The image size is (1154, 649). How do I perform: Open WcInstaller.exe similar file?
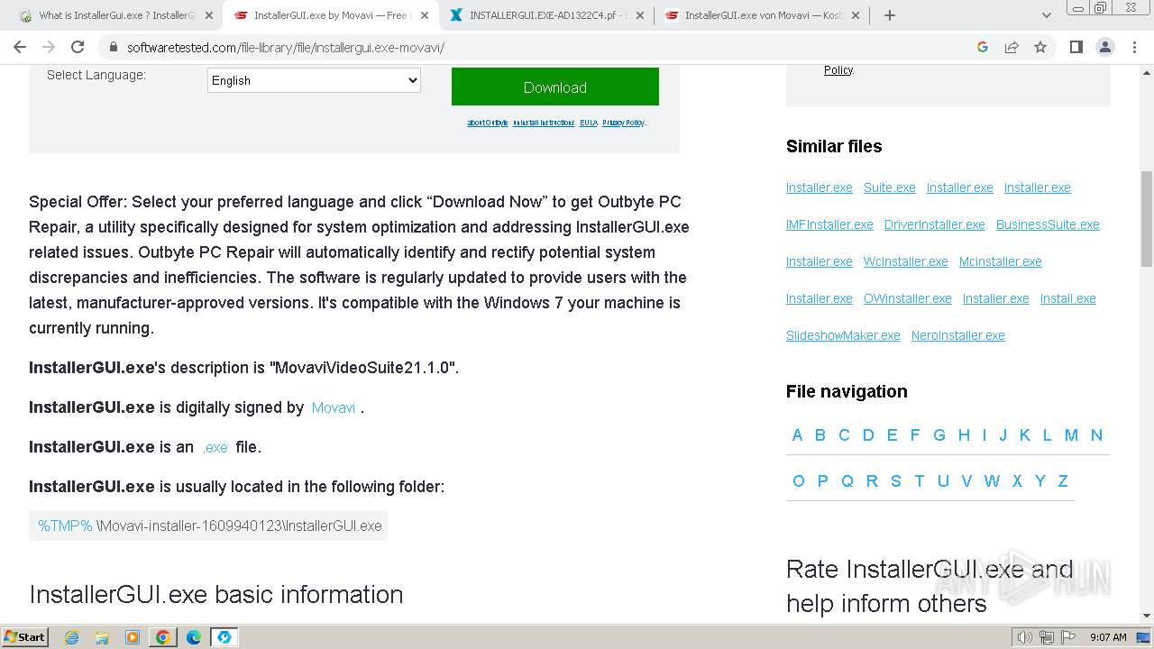point(905,261)
